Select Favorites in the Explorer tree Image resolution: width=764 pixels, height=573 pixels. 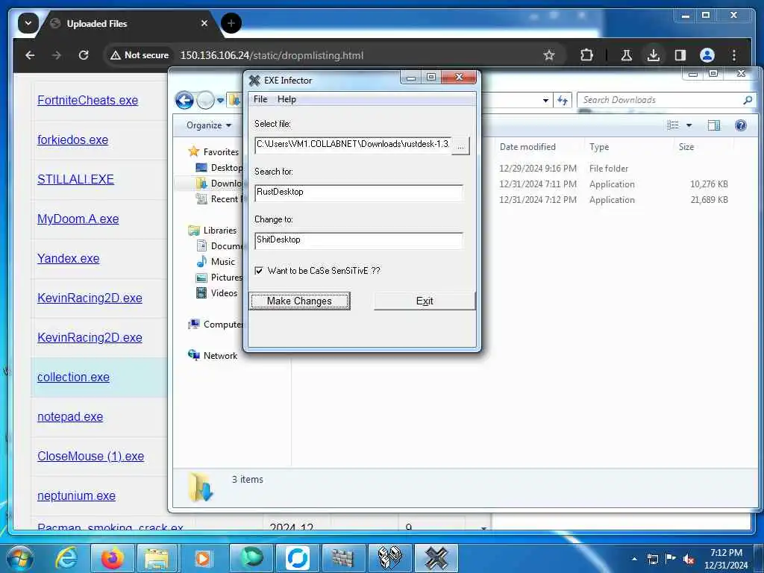pos(221,152)
